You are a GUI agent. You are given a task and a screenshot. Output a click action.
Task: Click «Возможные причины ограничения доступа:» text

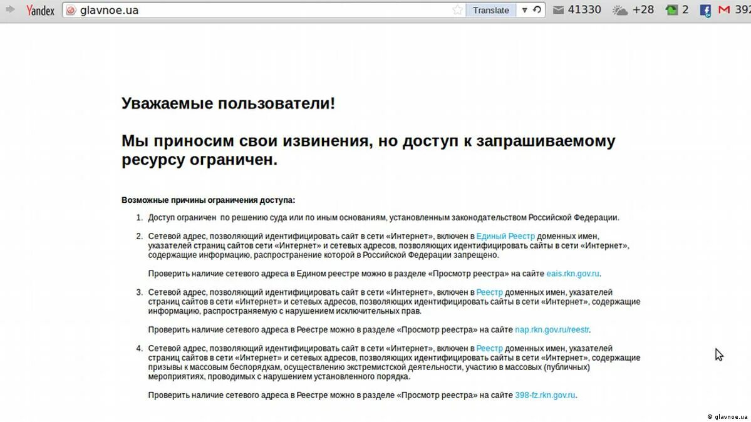(209, 200)
